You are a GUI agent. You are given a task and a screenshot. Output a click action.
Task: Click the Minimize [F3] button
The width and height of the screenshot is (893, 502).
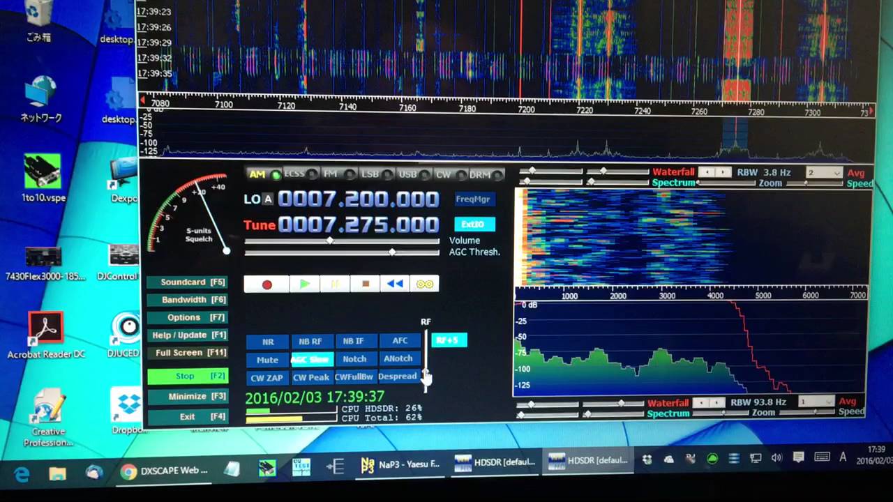click(x=187, y=397)
